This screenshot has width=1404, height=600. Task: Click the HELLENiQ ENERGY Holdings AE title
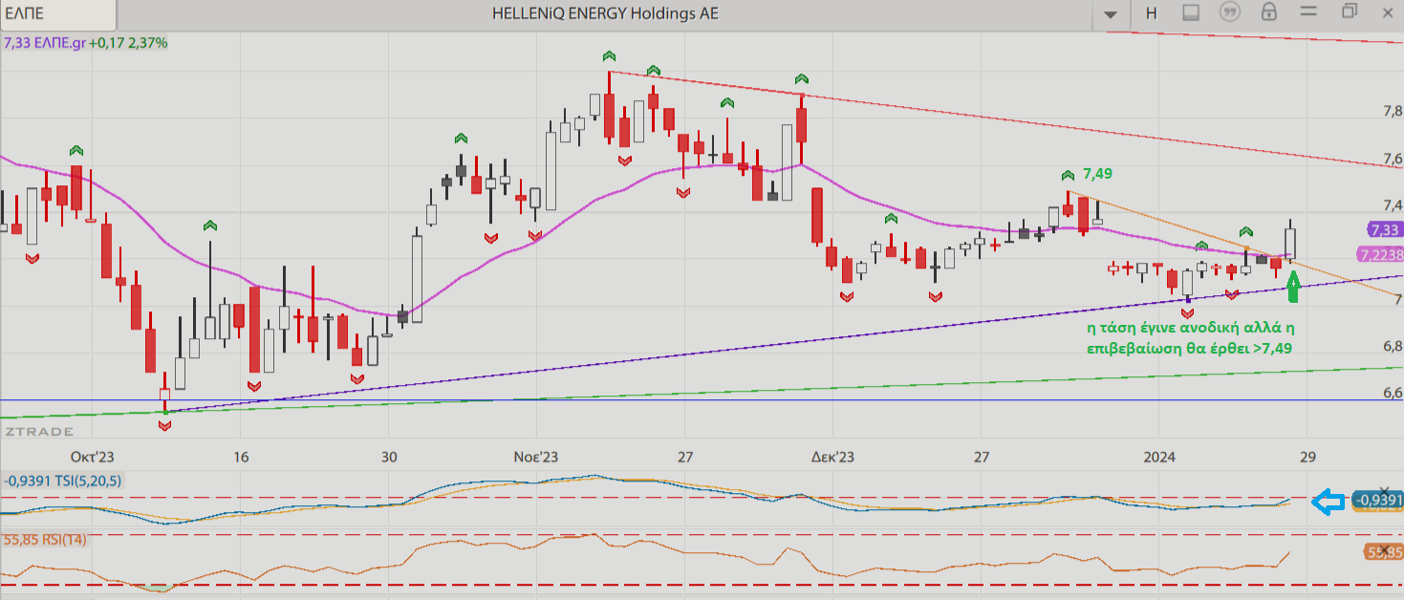tap(605, 13)
